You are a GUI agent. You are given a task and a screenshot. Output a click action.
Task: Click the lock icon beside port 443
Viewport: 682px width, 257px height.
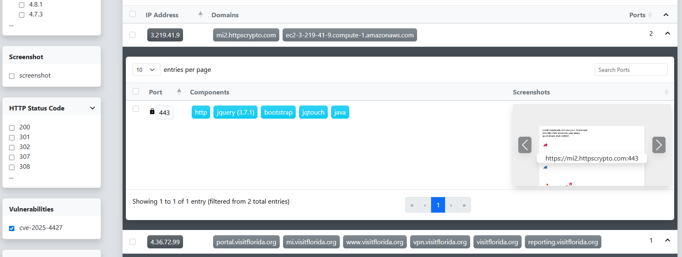(x=152, y=111)
